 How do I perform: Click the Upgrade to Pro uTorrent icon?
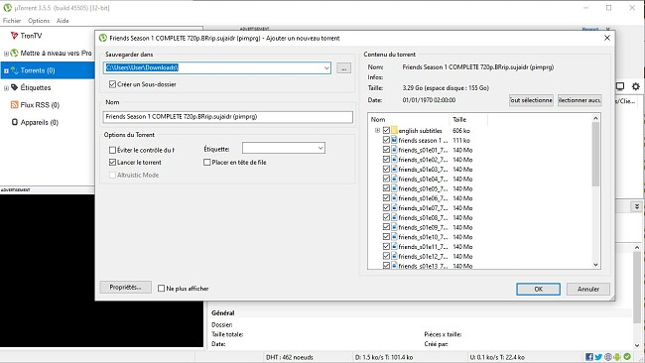coord(15,53)
